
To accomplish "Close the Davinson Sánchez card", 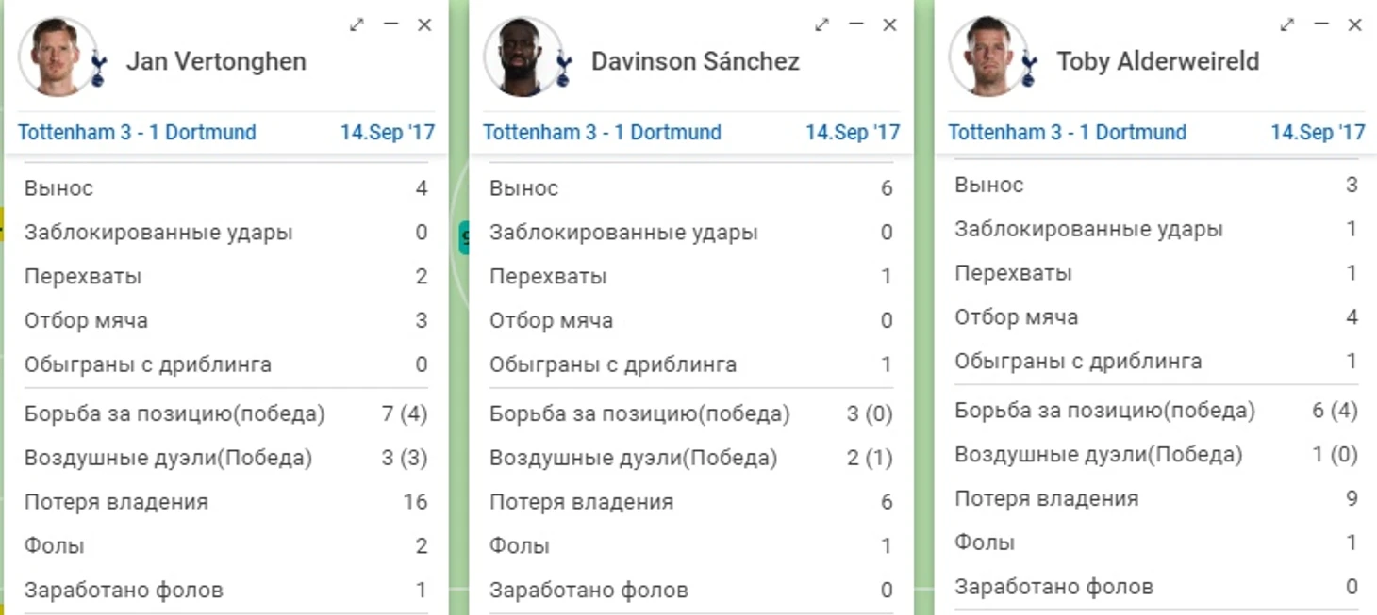I will click(889, 25).
